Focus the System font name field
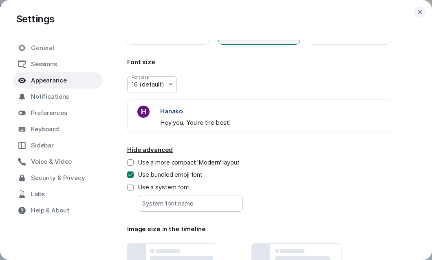Viewport: 432px width, 260px height. (x=190, y=204)
